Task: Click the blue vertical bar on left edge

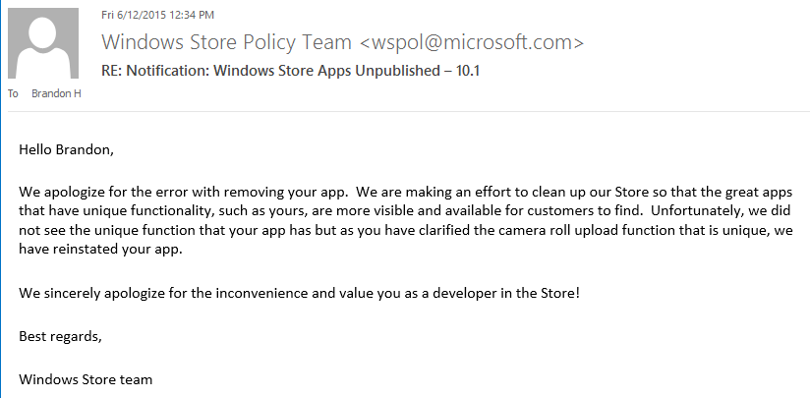Action: [1, 199]
